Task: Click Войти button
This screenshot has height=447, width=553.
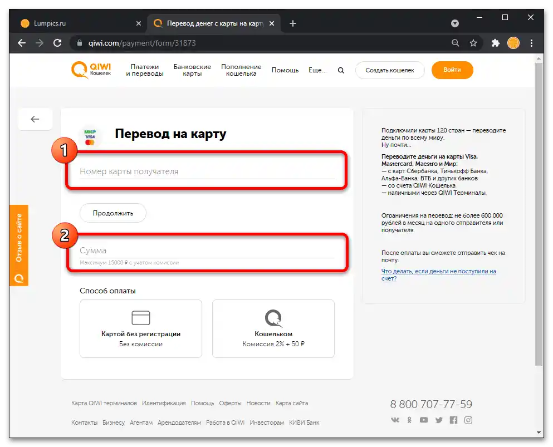Action: click(452, 70)
